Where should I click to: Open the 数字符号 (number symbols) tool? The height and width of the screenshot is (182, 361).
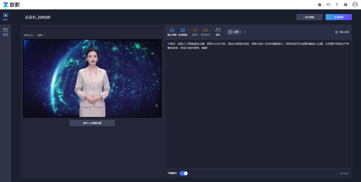[206, 30]
